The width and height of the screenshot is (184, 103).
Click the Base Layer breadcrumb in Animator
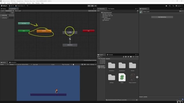click(18, 11)
